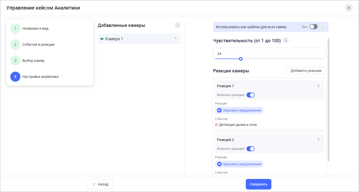Image resolution: width=359 pixels, height=192 pixels.
Task: Enable template for all cameras toggle
Action: [x=313, y=27]
